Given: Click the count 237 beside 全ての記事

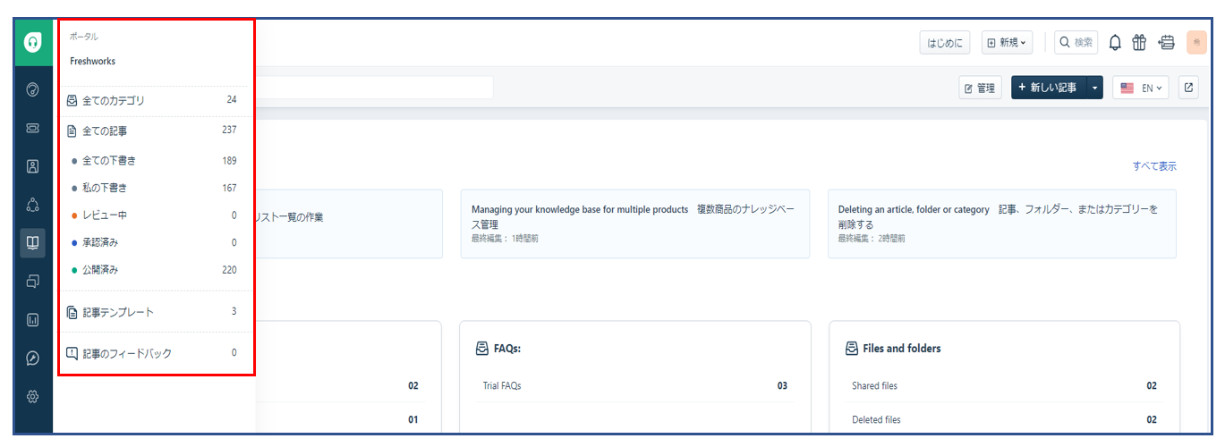Looking at the screenshot, I should 230,131.
